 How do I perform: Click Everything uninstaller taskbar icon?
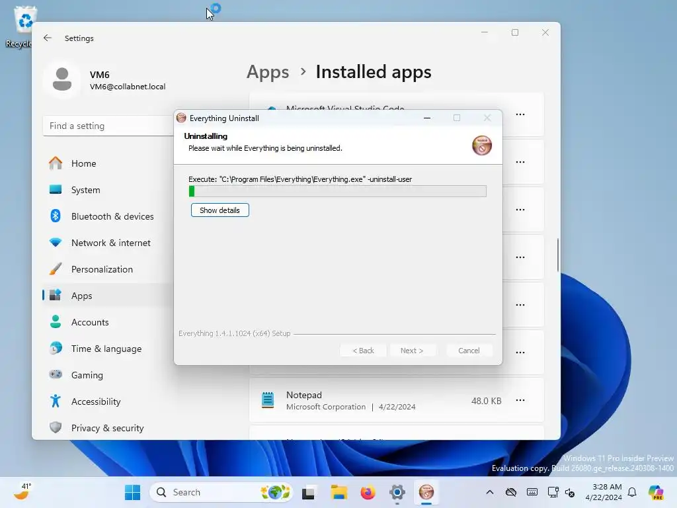(x=426, y=492)
